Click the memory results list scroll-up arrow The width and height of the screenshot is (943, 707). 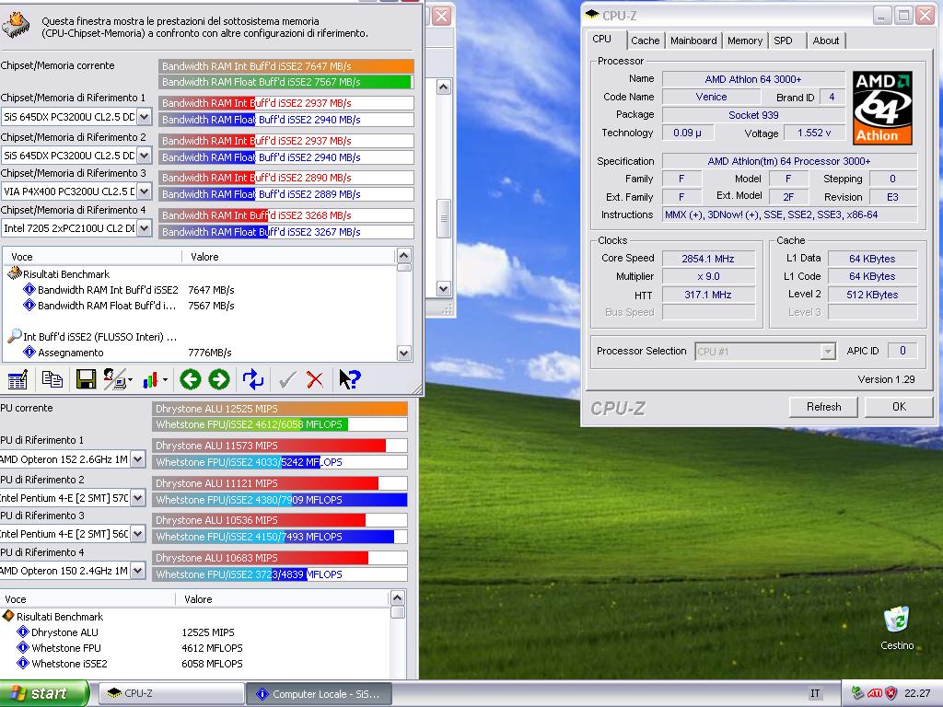[x=403, y=255]
